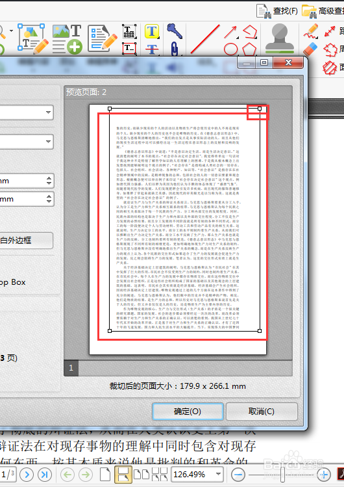Click the zoom slider handle
This screenshot has width=344, height=487.
282,475
